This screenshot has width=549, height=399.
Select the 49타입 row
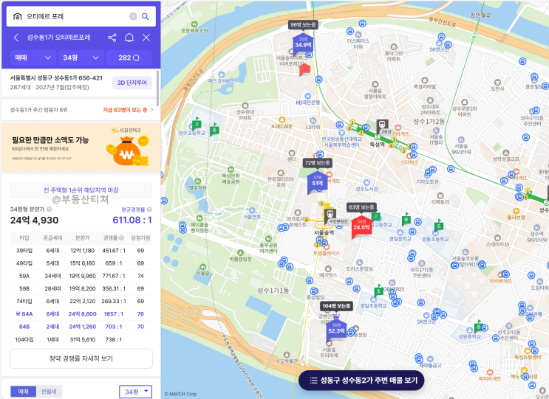[x=81, y=263]
